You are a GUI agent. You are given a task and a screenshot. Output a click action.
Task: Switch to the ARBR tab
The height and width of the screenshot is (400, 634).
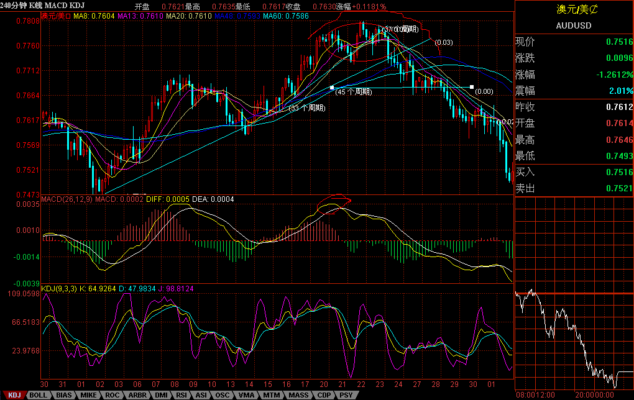136,395
